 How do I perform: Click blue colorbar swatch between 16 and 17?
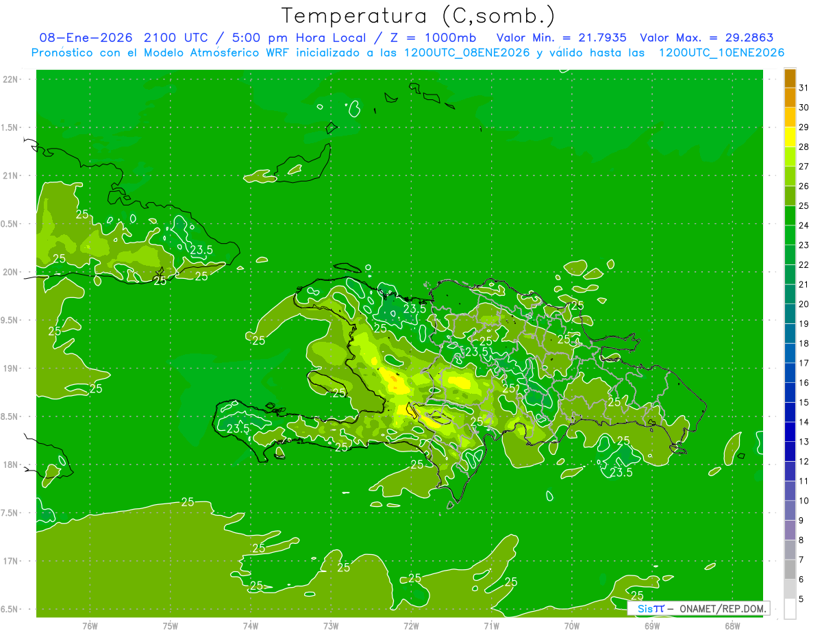coord(790,373)
